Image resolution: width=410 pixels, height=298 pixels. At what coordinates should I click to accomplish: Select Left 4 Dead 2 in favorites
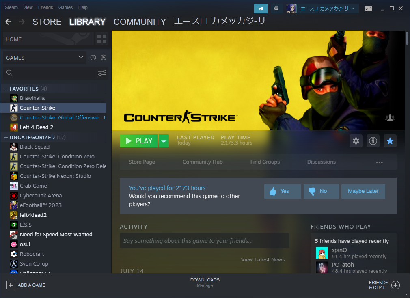point(37,127)
